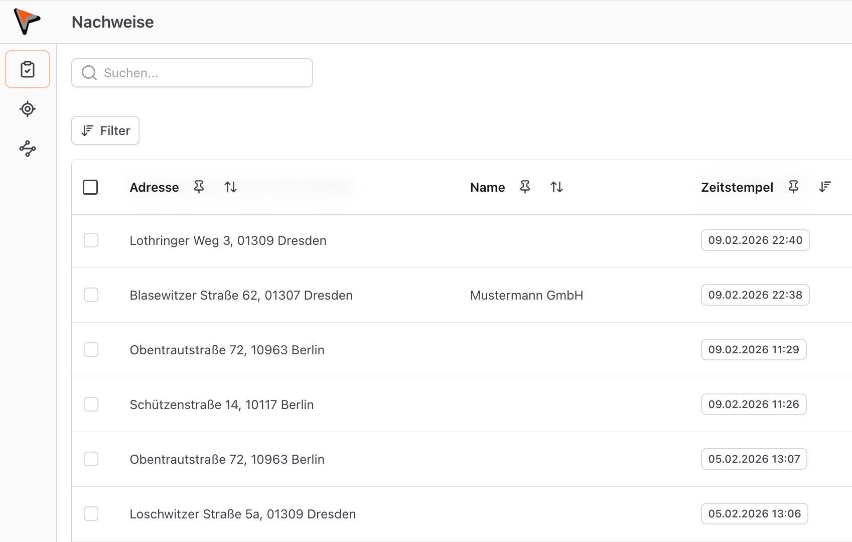
Task: Select all rows with header checkbox
Action: pyautogui.click(x=90, y=187)
